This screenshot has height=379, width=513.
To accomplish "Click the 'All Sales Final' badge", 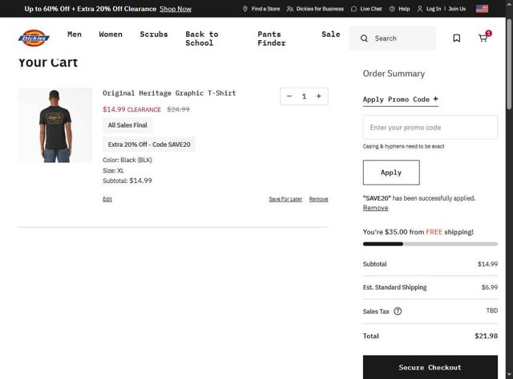I will click(x=127, y=125).
